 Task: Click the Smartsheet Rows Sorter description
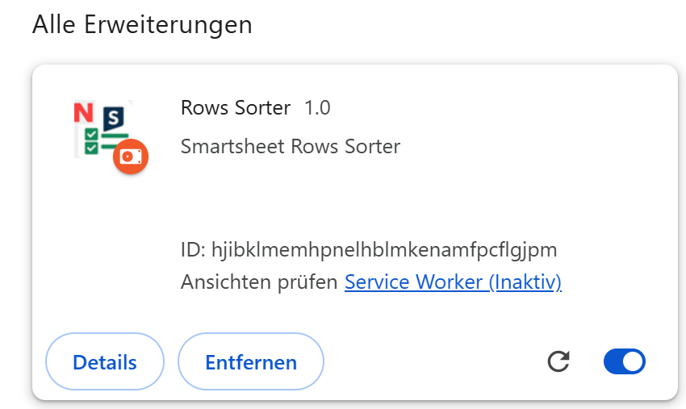coord(291,147)
